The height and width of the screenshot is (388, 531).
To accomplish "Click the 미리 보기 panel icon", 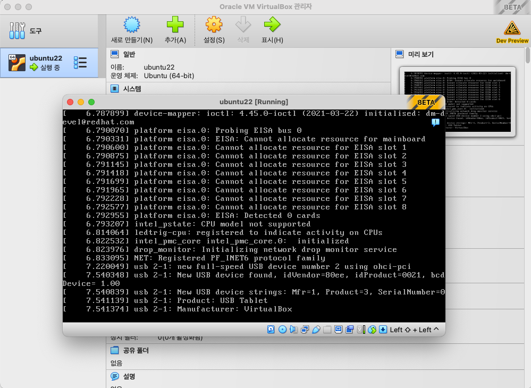I will 400,54.
